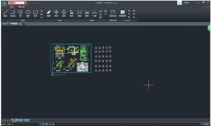Screen dimensions: 211x126
Task: Create a new table (新建表格)
Action: click(x=122, y=13)
